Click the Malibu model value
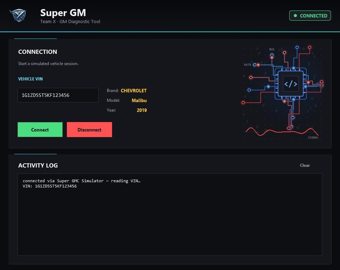340x270 pixels. [139, 100]
